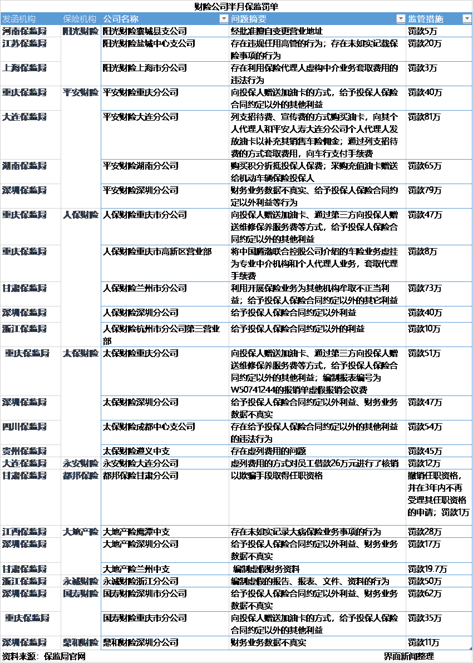The height and width of the screenshot is (663, 473).
Task: Select the 罚款79万 cell
Action: tap(438, 196)
